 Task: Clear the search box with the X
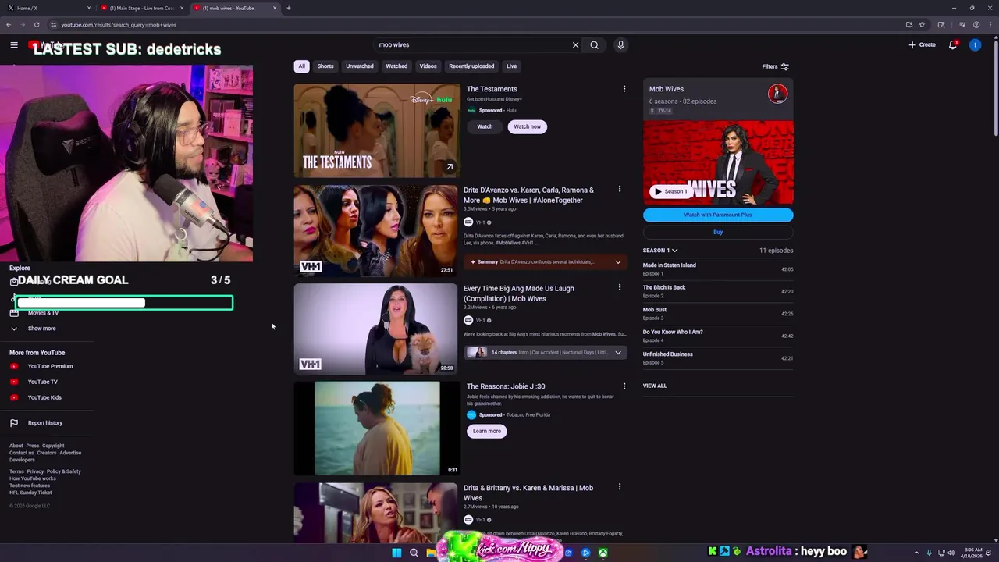(x=576, y=45)
